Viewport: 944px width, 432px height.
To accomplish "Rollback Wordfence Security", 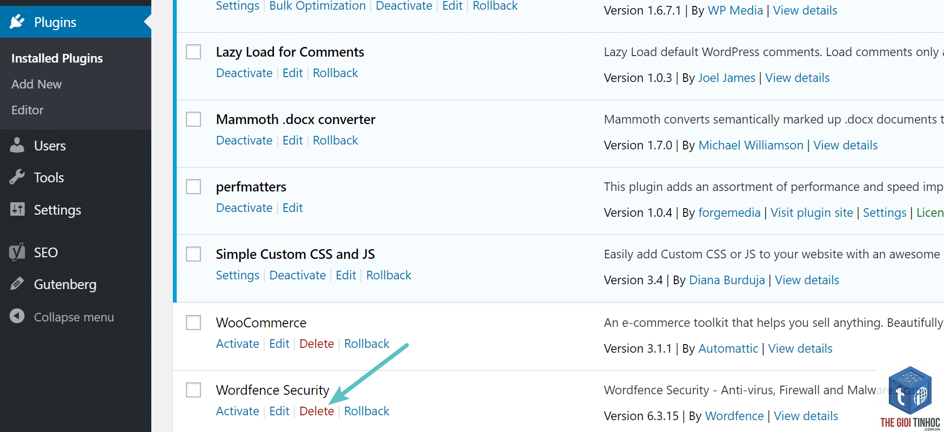I will point(367,411).
